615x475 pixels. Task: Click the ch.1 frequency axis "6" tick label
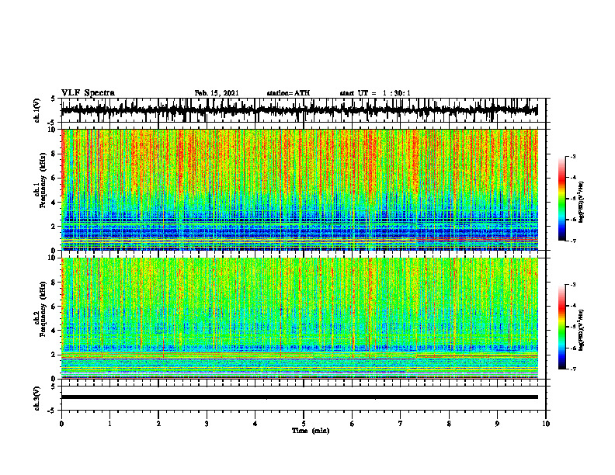pyautogui.click(x=54, y=178)
